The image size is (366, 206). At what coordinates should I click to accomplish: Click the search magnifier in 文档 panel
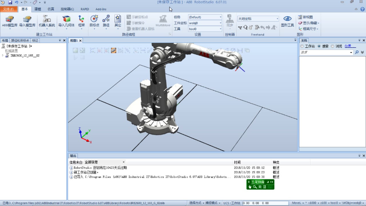click(x=357, y=52)
